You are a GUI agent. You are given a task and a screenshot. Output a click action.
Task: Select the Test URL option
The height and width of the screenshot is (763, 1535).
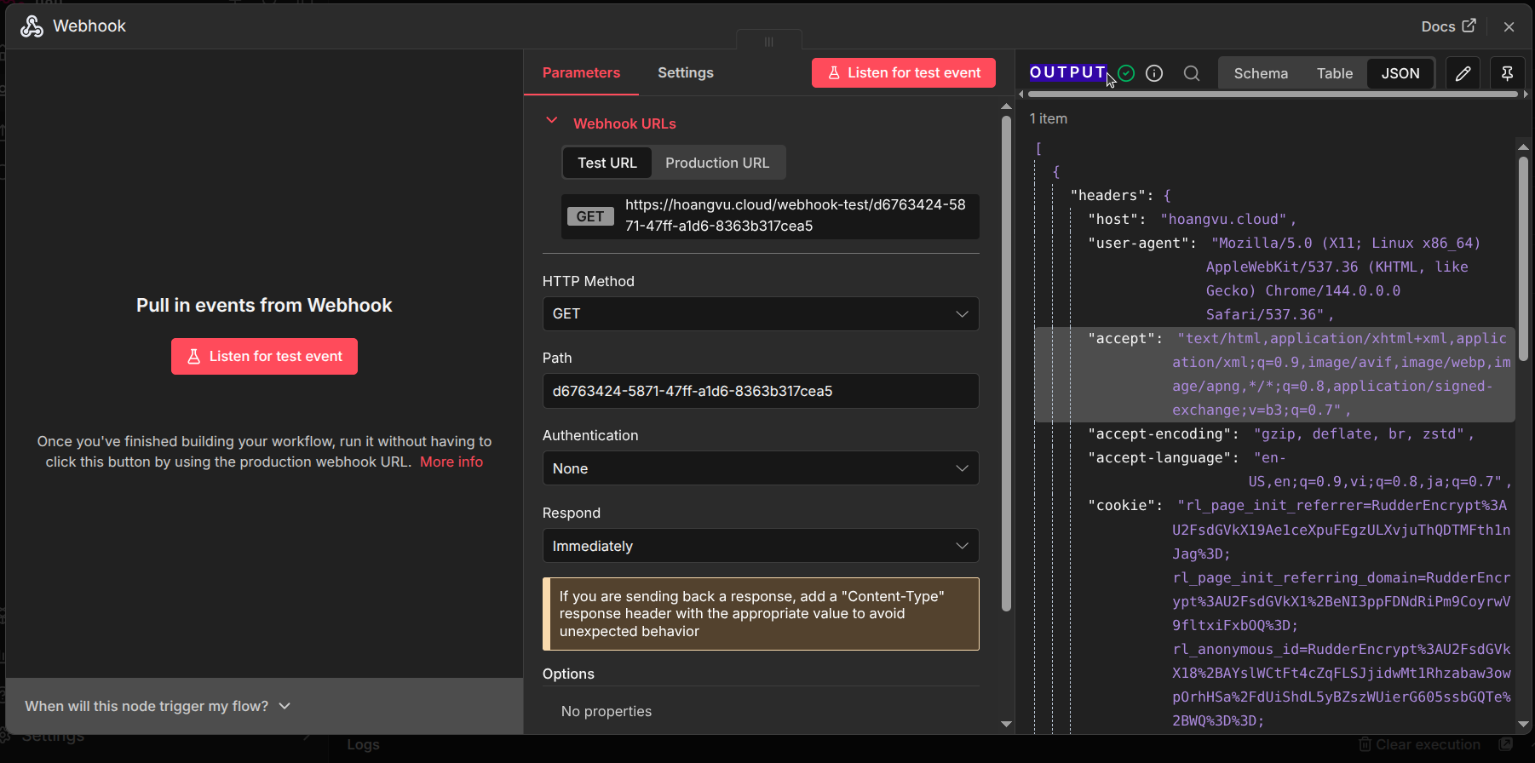click(x=607, y=163)
